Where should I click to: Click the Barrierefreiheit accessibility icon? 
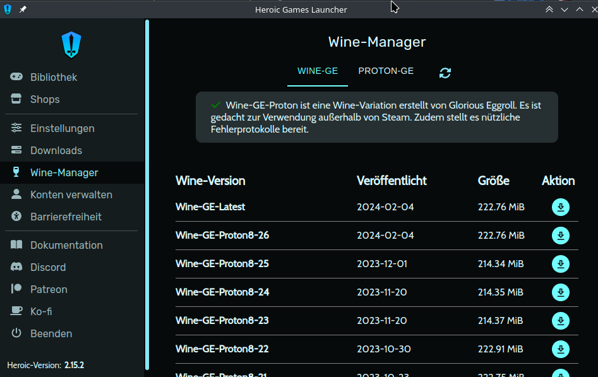pos(16,216)
